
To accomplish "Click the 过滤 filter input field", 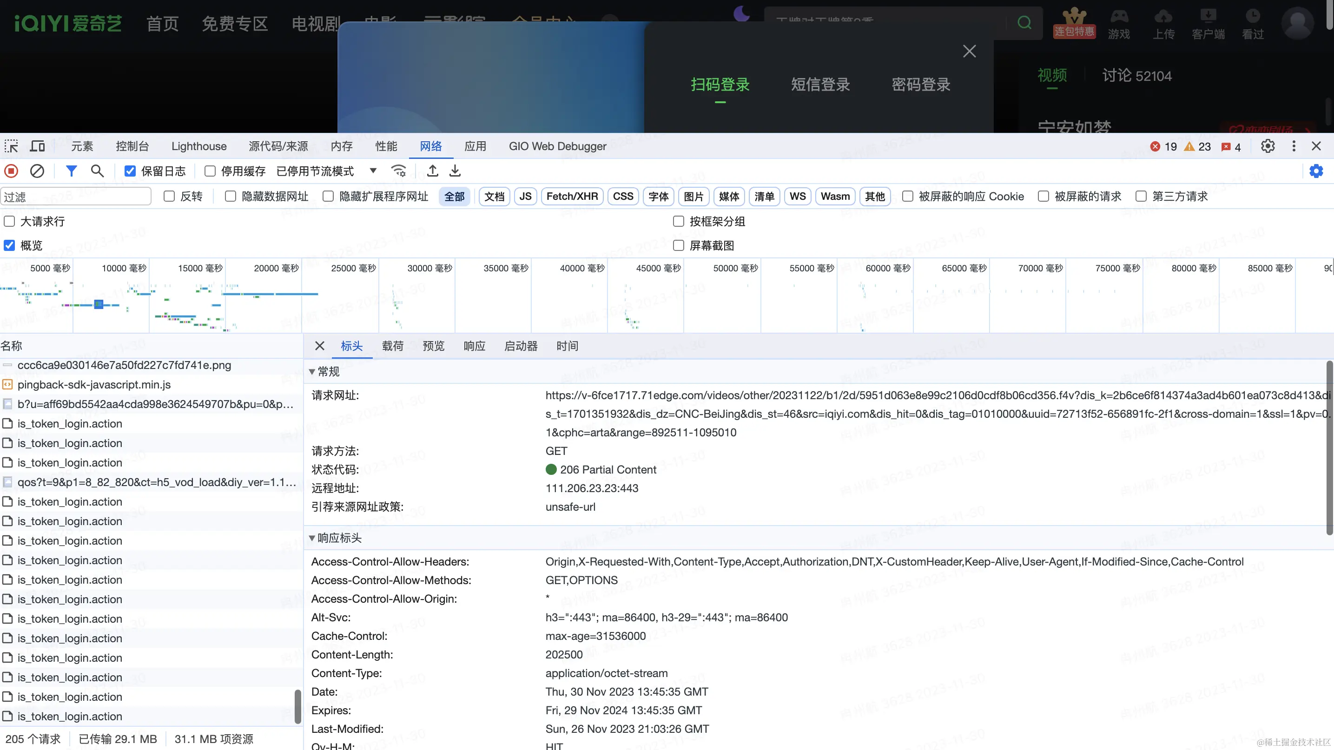I will coord(76,196).
